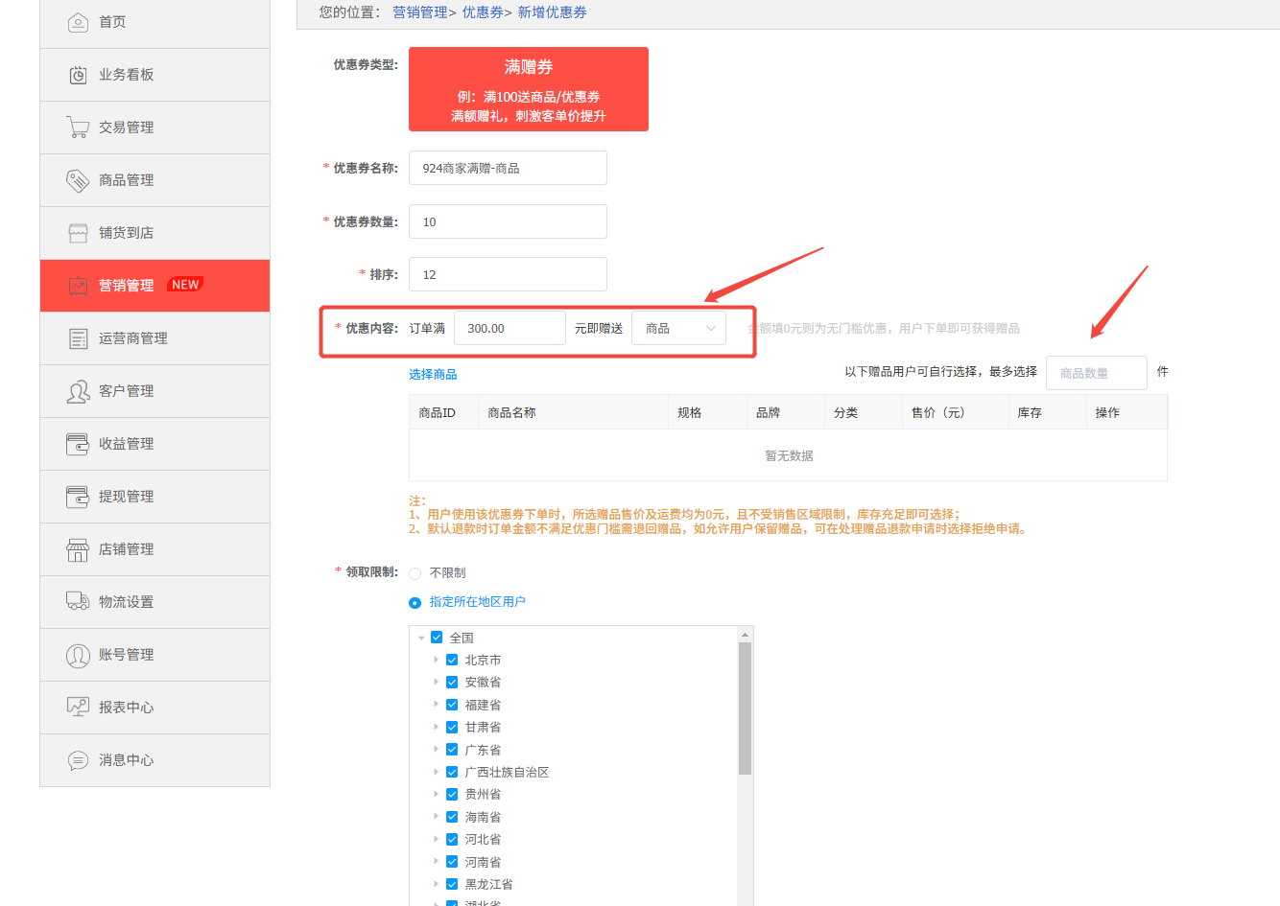The width and height of the screenshot is (1280, 906).
Task: Expand the 广东省 tree node
Action: pyautogui.click(x=439, y=749)
